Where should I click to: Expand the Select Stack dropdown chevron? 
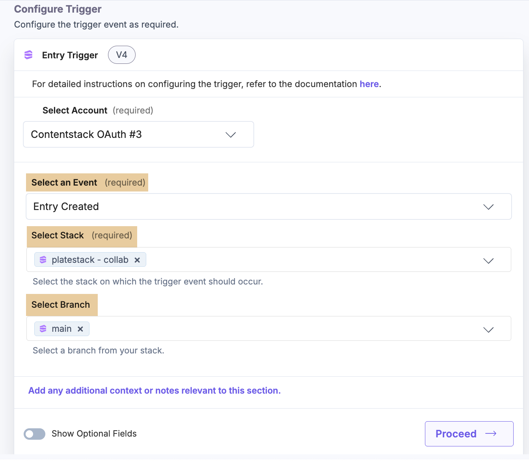click(x=488, y=260)
